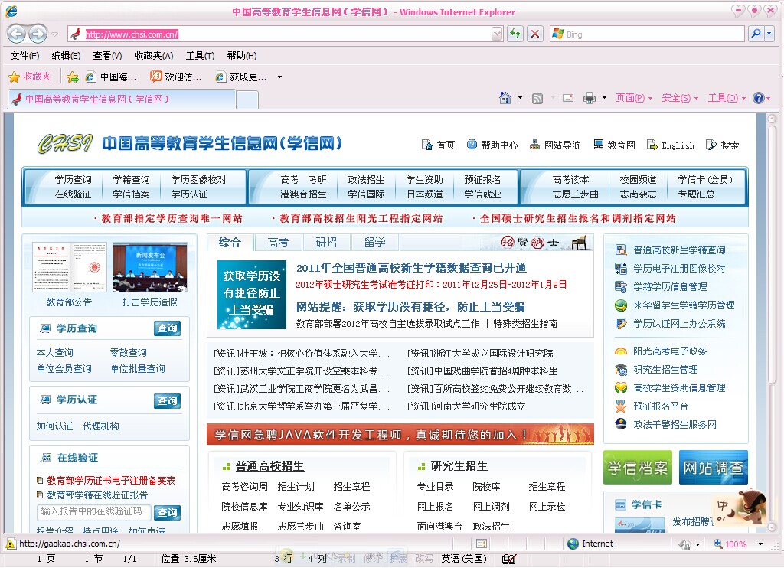Expand the Print button dropdown arrow
Viewport: 784px width, 568px height.
click(x=604, y=98)
